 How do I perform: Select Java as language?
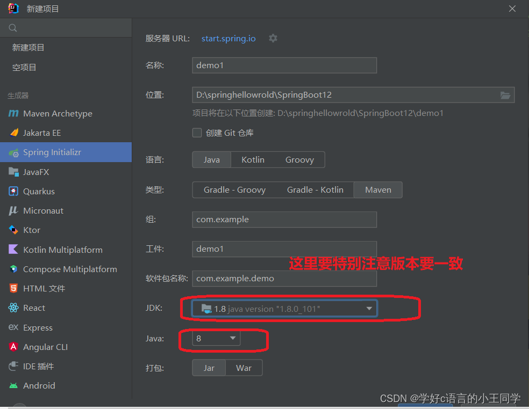click(x=211, y=160)
